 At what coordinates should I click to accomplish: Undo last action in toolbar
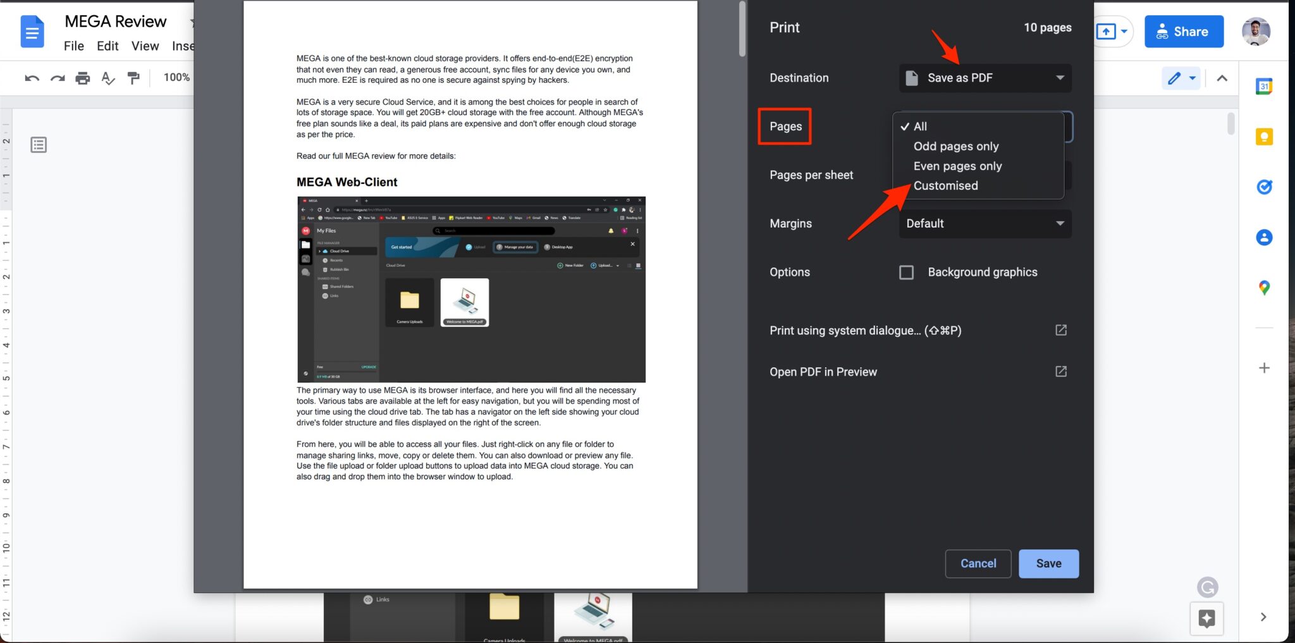click(x=32, y=78)
